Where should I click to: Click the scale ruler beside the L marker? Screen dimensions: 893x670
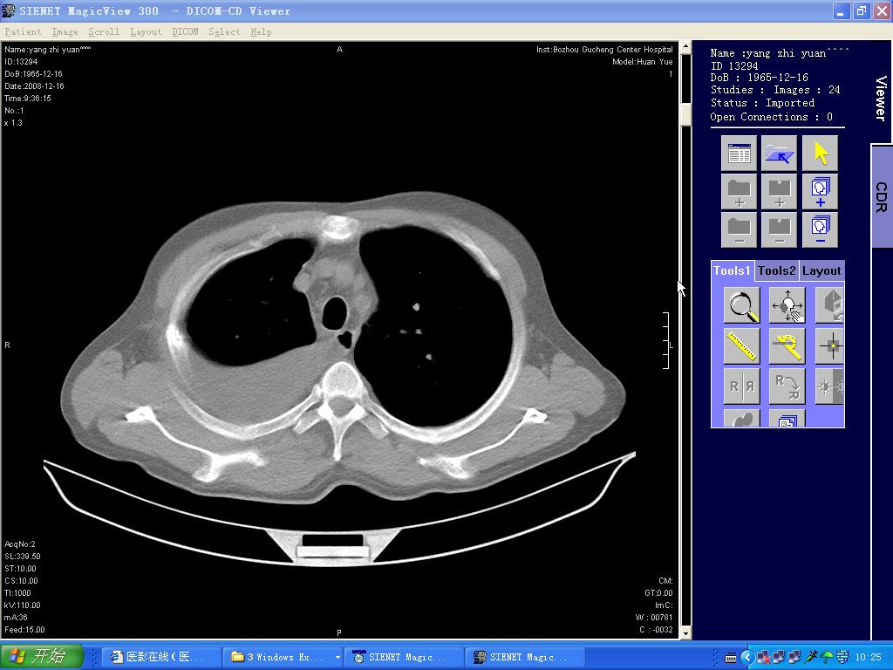[665, 341]
